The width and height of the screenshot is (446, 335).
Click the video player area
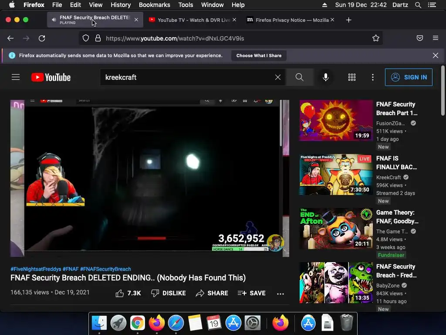(x=150, y=178)
